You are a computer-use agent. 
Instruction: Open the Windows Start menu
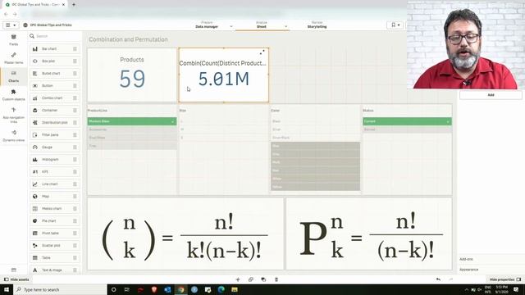[7, 289]
